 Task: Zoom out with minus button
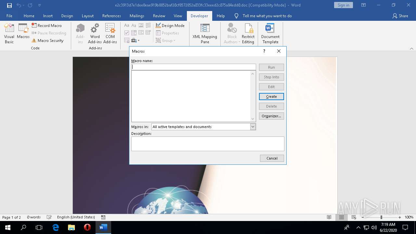click(363, 217)
